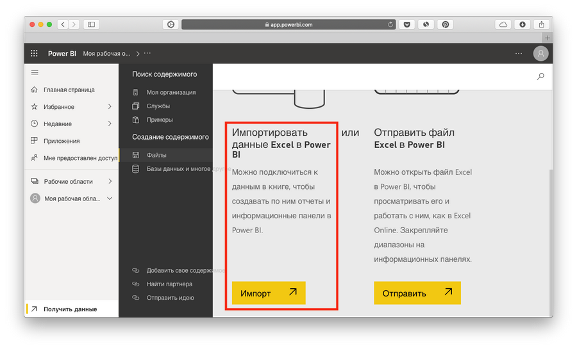Click the breadcrumb ellipsis after Моя рабочая о...
This screenshot has width=577, height=349.
coord(147,53)
